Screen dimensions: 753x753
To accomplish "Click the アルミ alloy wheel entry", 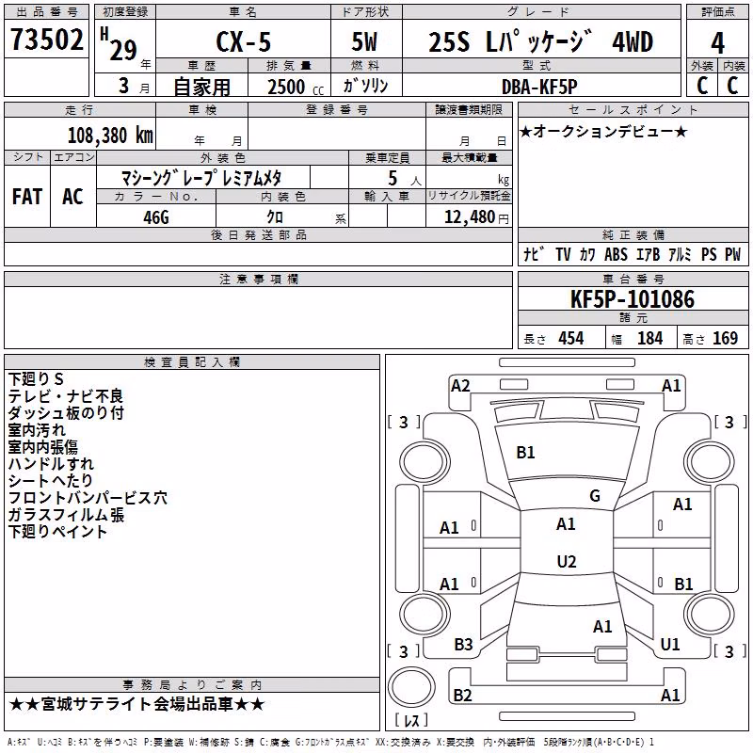I will (680, 254).
